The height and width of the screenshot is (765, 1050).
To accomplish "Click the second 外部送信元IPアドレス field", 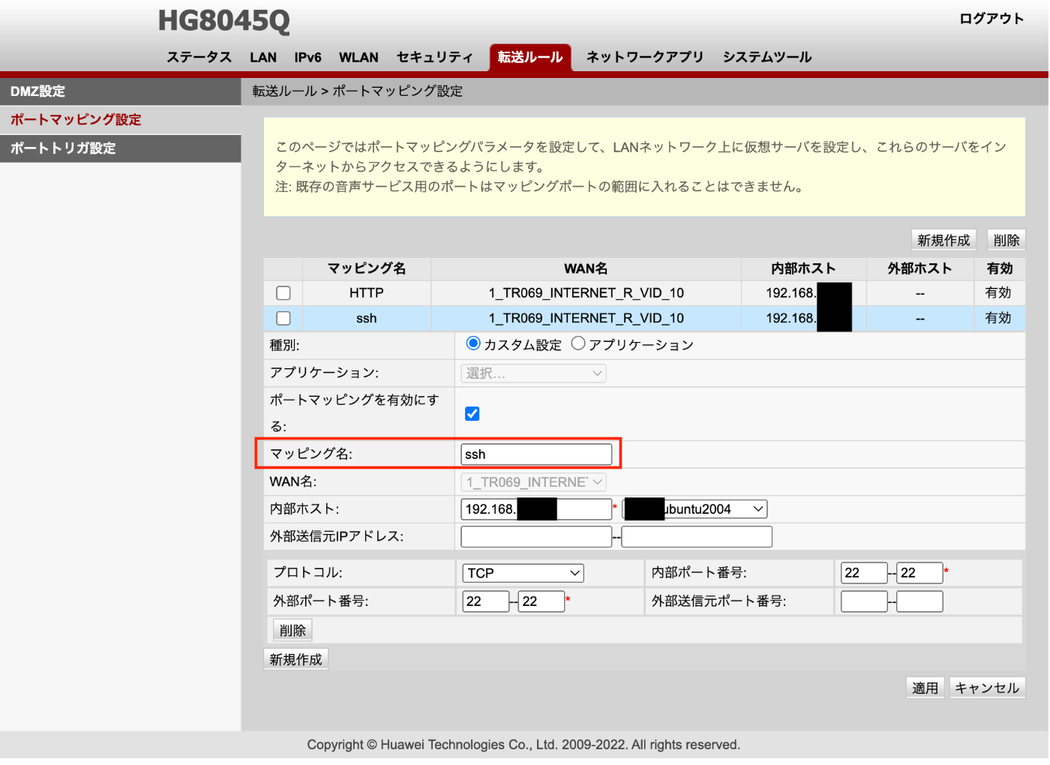I will tap(697, 537).
